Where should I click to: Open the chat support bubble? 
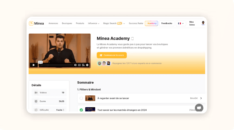pos(199,108)
